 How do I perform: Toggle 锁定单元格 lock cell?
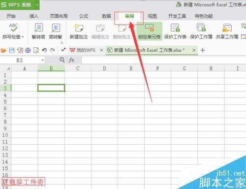click(150, 31)
